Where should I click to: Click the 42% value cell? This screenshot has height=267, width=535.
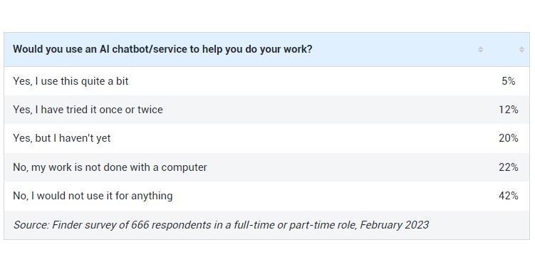click(x=509, y=196)
